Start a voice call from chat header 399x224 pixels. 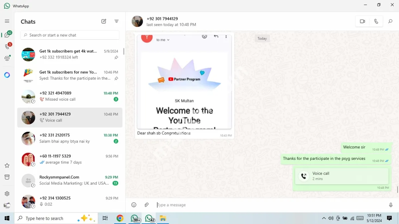pos(376,21)
